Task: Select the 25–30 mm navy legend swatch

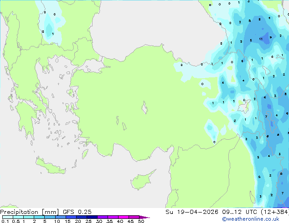Action: coord(92,217)
